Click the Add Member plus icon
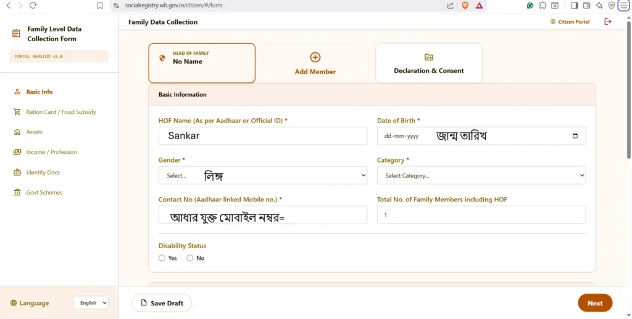 pyautogui.click(x=315, y=57)
